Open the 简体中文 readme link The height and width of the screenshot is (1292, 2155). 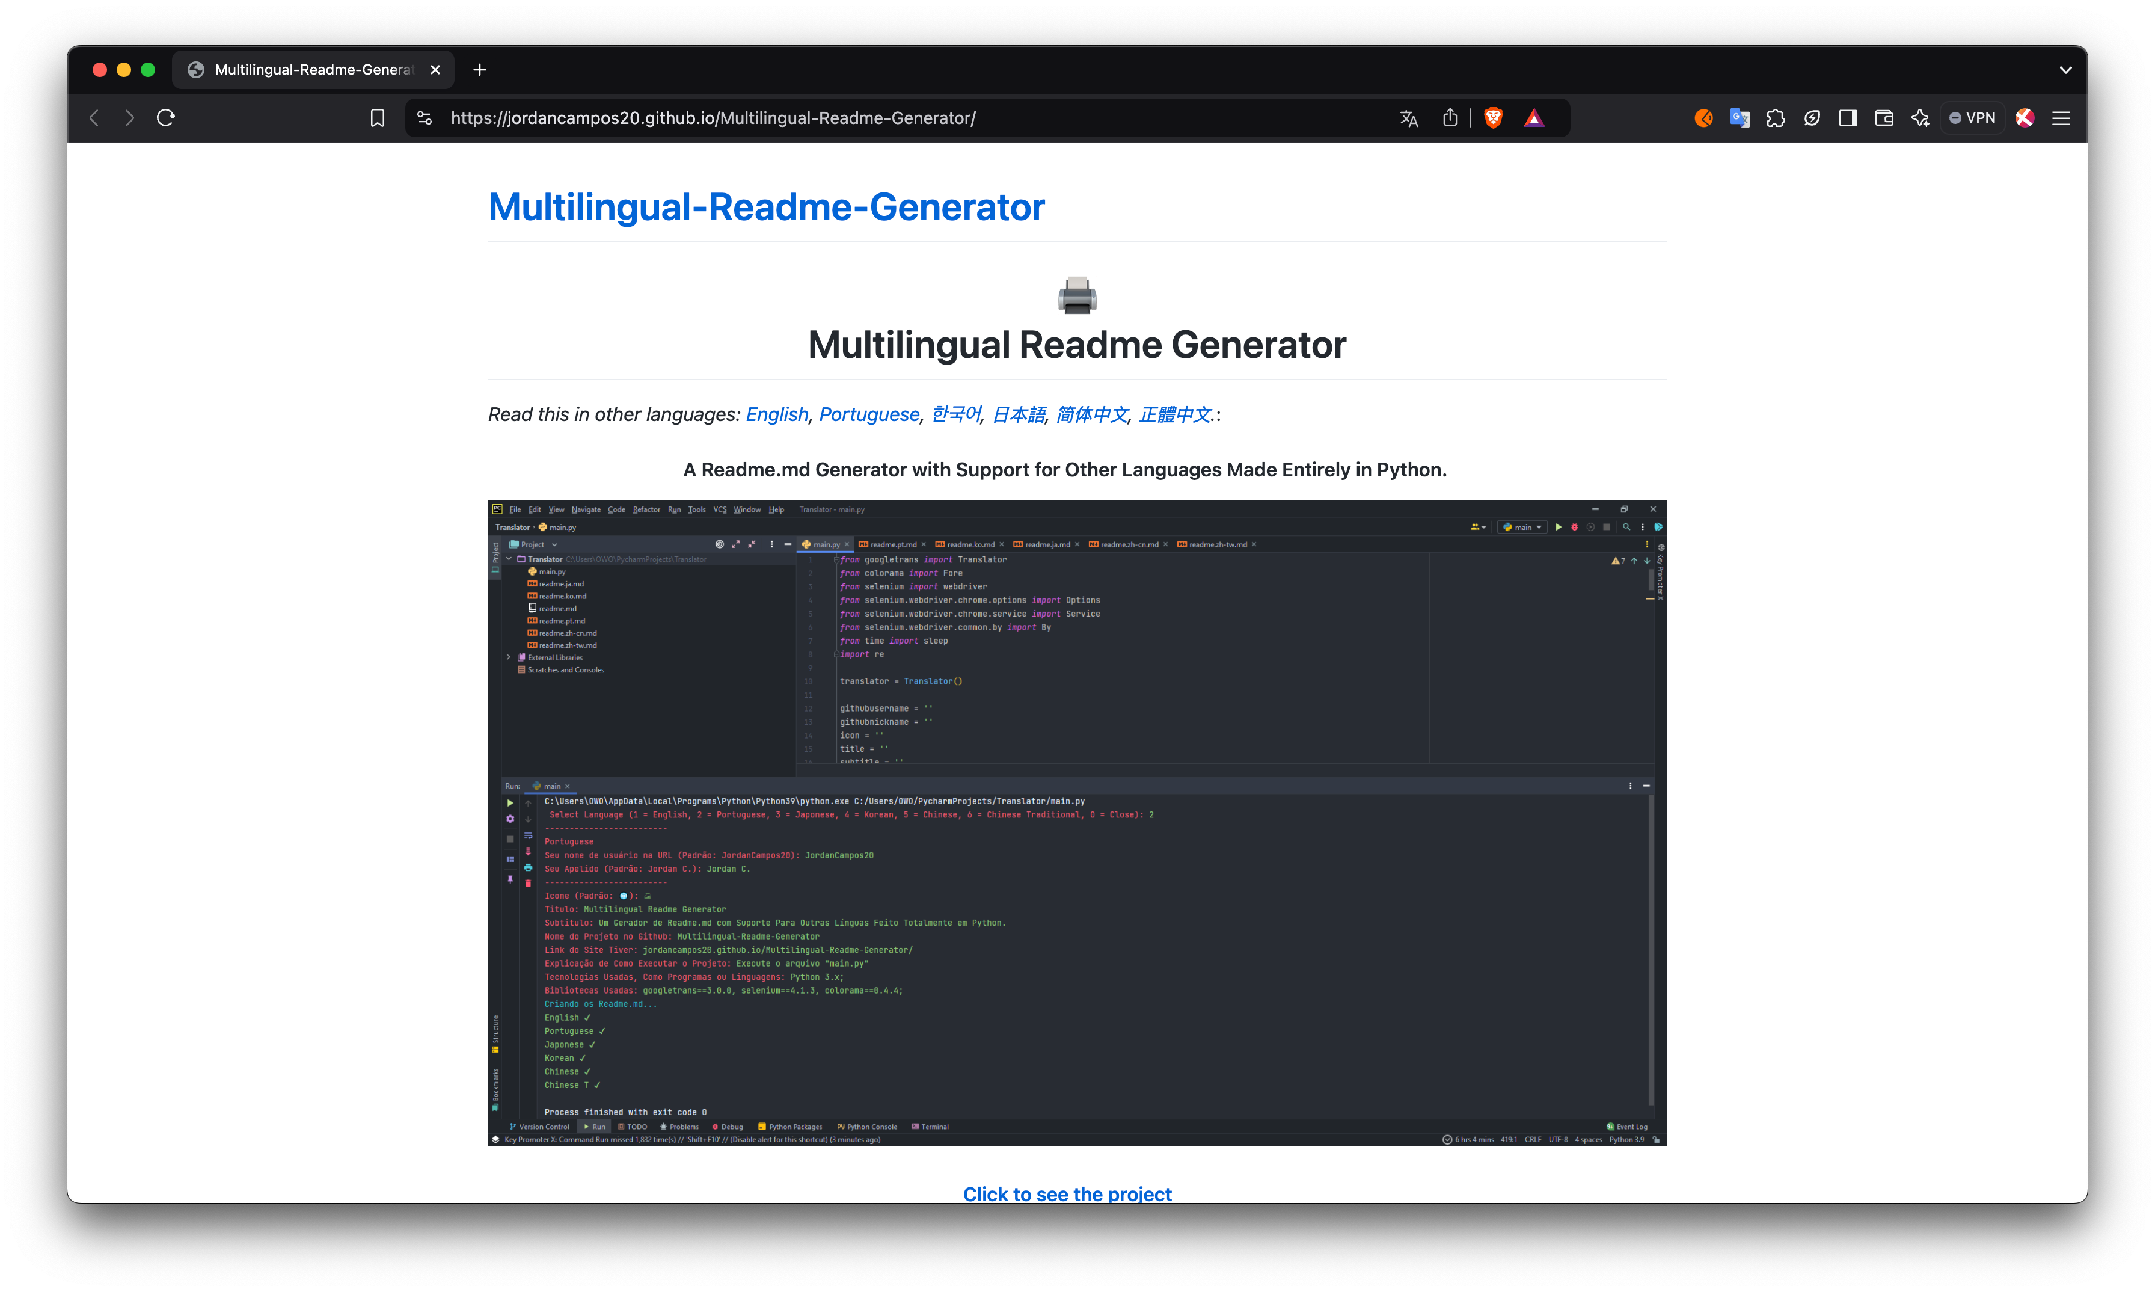point(1091,414)
